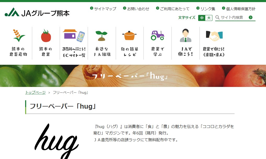Open the リンク集 page
Image resolution: width=266 pixels, height=159 pixels.
coord(206,9)
